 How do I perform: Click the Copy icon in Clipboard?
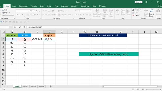click(x=3, y=13)
